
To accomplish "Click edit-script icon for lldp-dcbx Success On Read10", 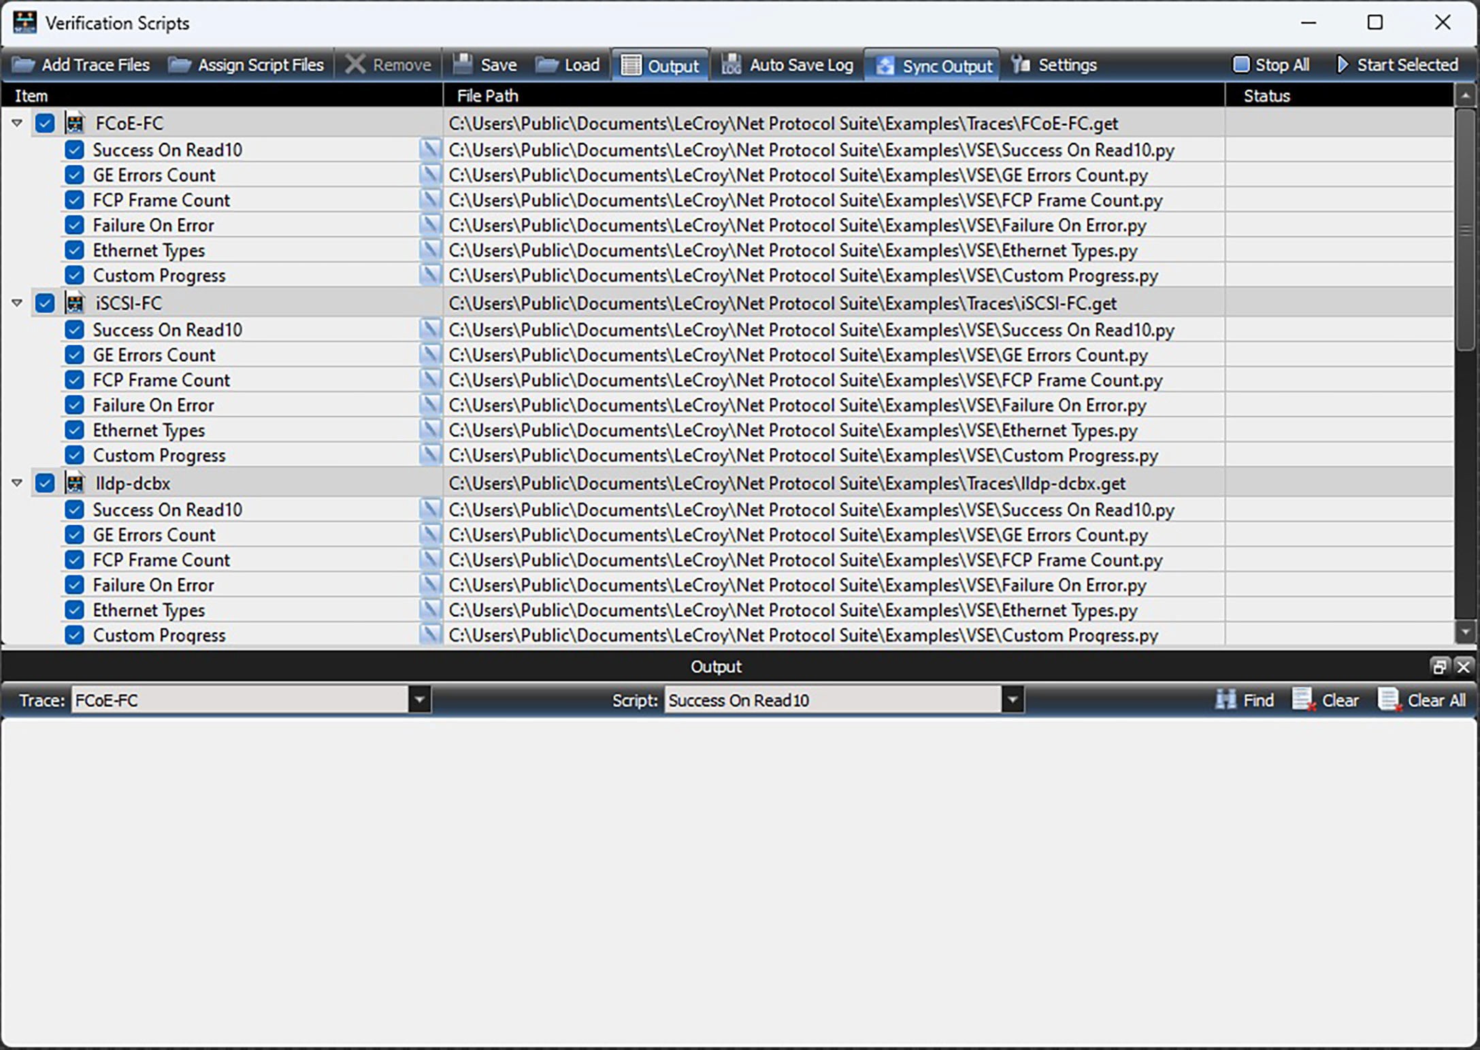I will [x=429, y=509].
